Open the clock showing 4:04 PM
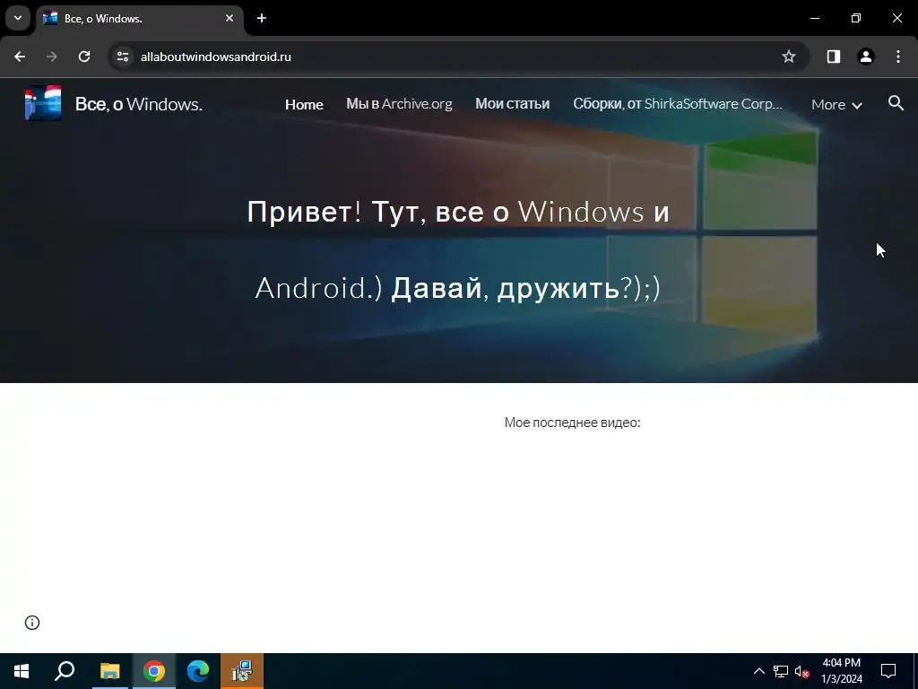 tap(842, 671)
